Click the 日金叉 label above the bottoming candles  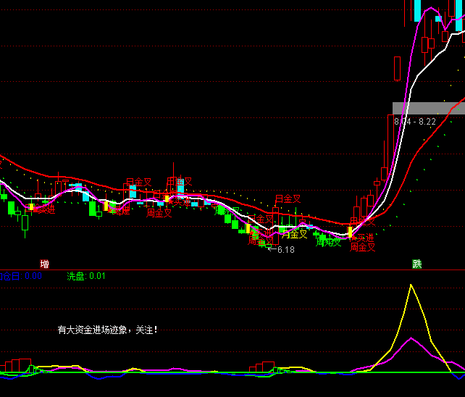pos(288,198)
